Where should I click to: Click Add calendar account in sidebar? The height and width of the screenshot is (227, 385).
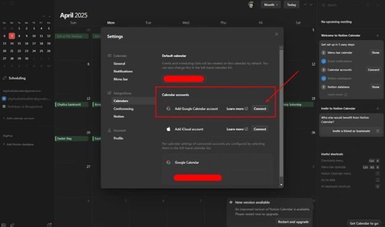pyautogui.click(x=19, y=118)
